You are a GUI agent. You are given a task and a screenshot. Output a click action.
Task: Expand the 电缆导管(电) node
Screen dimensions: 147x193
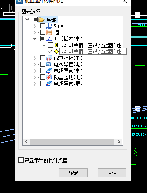tap(35, 71)
